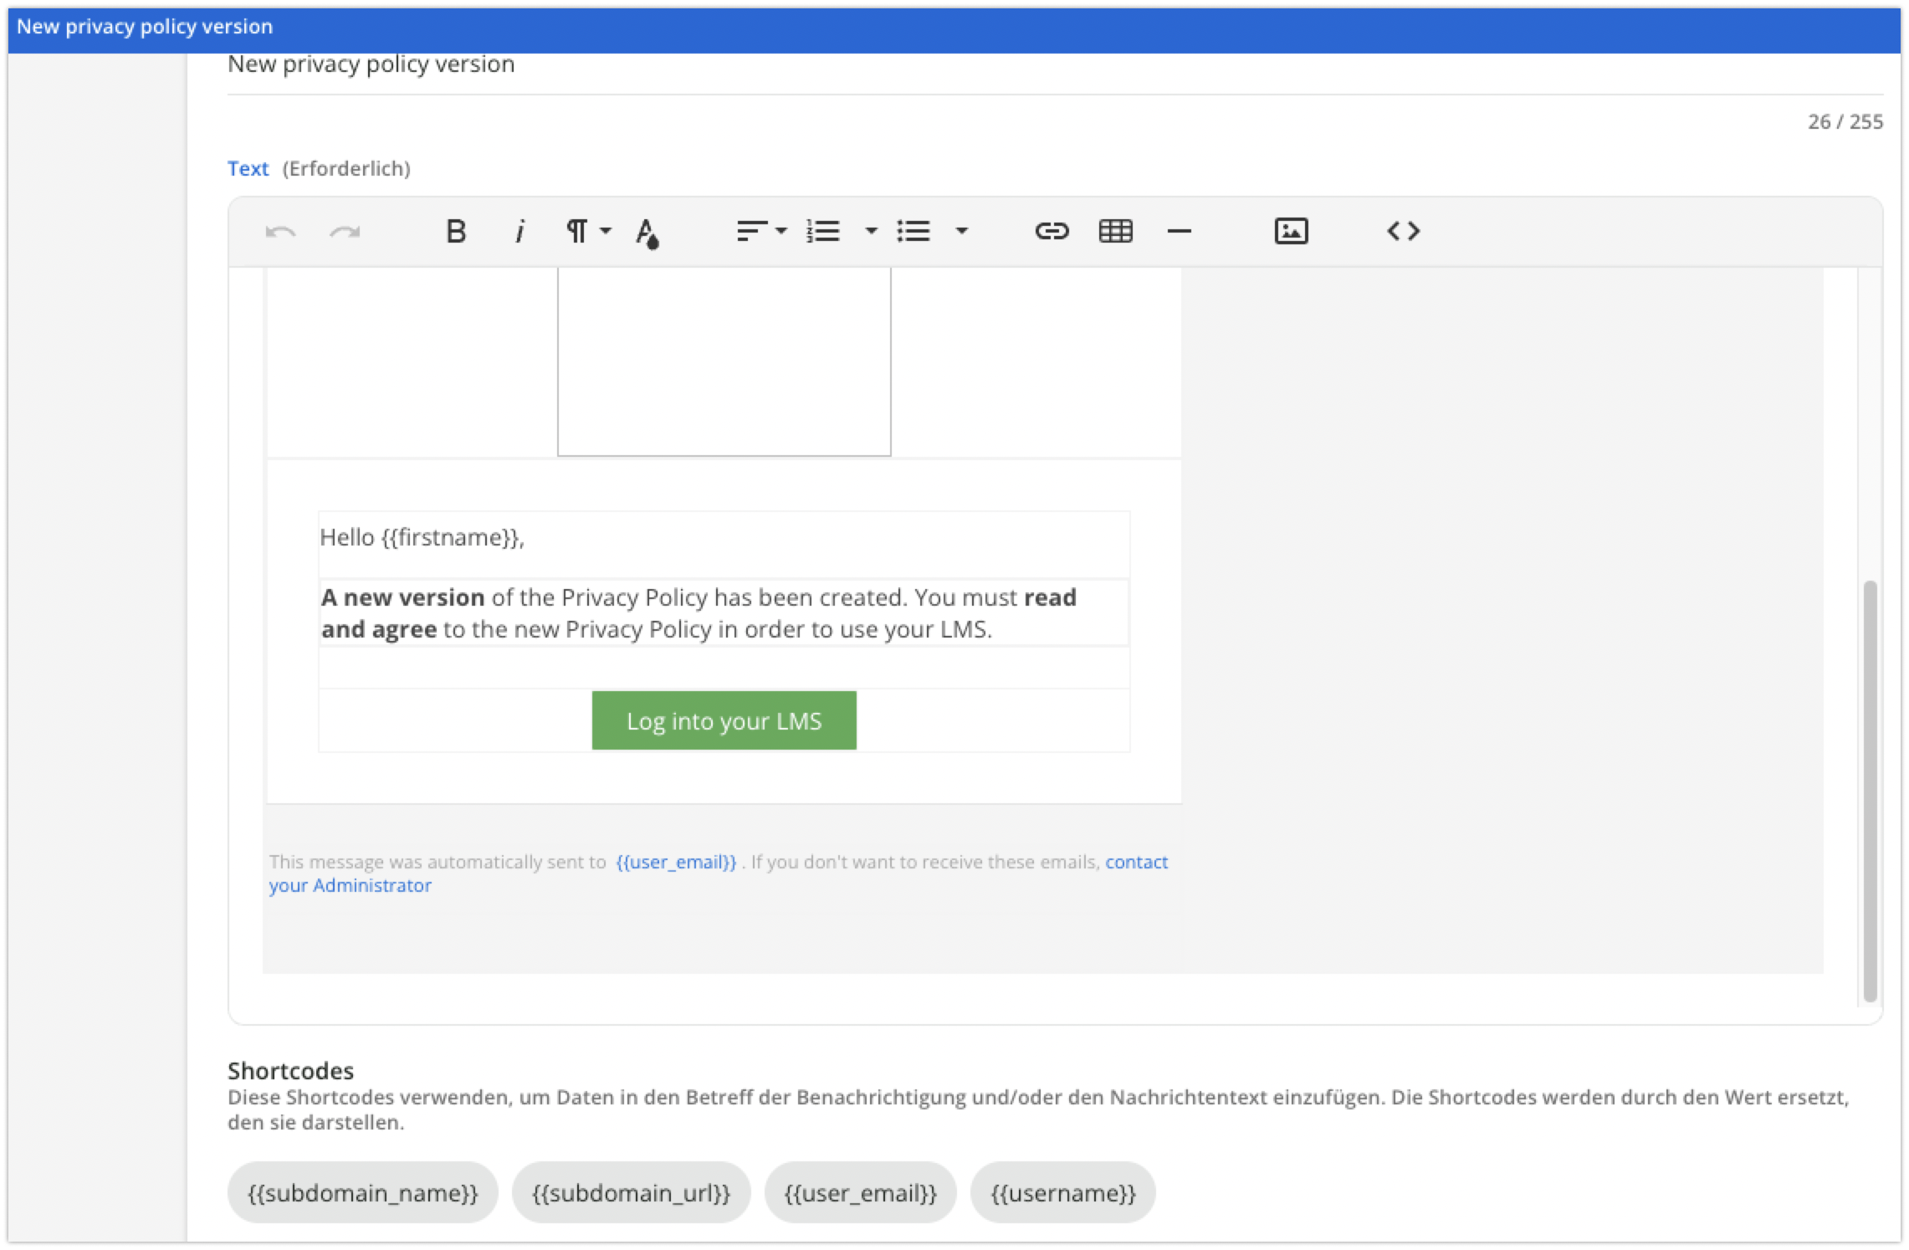Expand the alignment dropdown arrow
This screenshot has height=1250, width=1909.
tap(781, 231)
